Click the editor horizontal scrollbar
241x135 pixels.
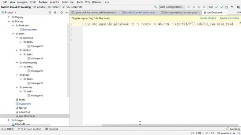pos(170,125)
